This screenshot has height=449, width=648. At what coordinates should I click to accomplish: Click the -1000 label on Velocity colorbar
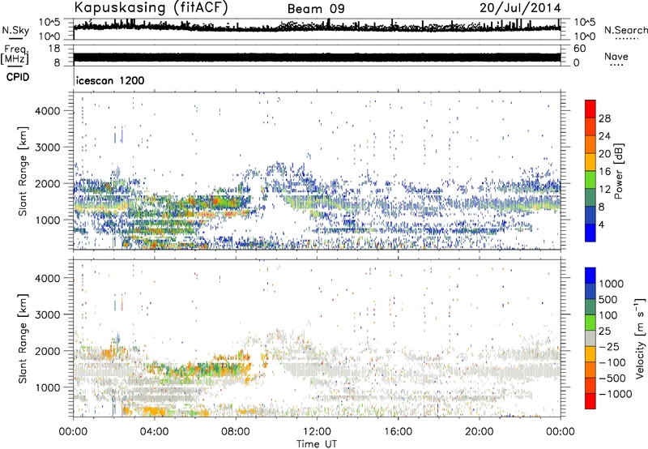pos(616,394)
